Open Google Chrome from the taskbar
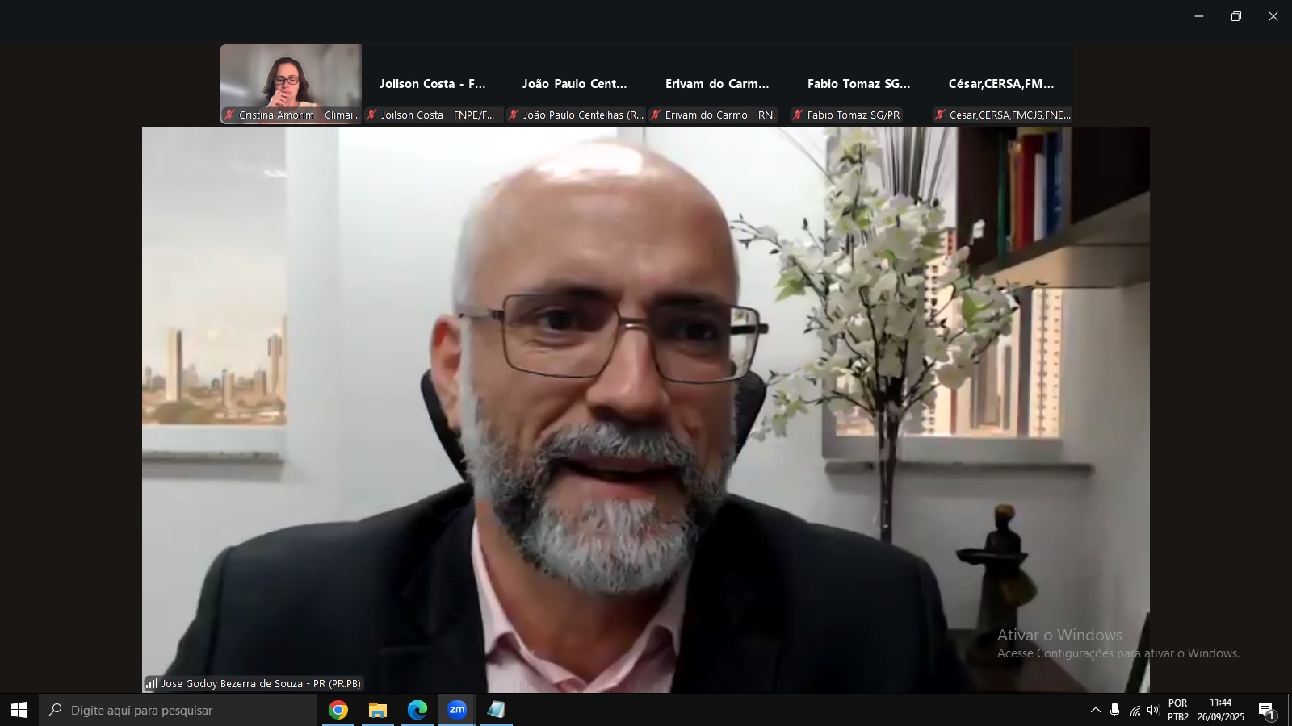This screenshot has height=726, width=1292. (x=338, y=710)
